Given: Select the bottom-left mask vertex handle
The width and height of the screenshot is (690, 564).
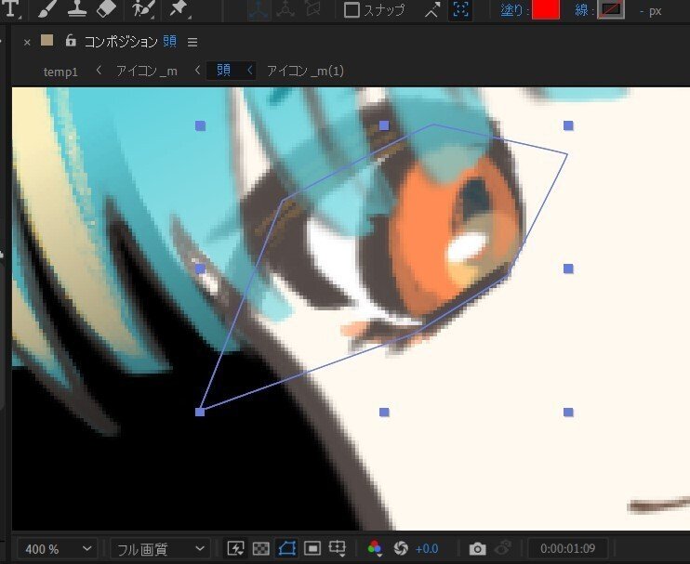Looking at the screenshot, I should 200,412.
